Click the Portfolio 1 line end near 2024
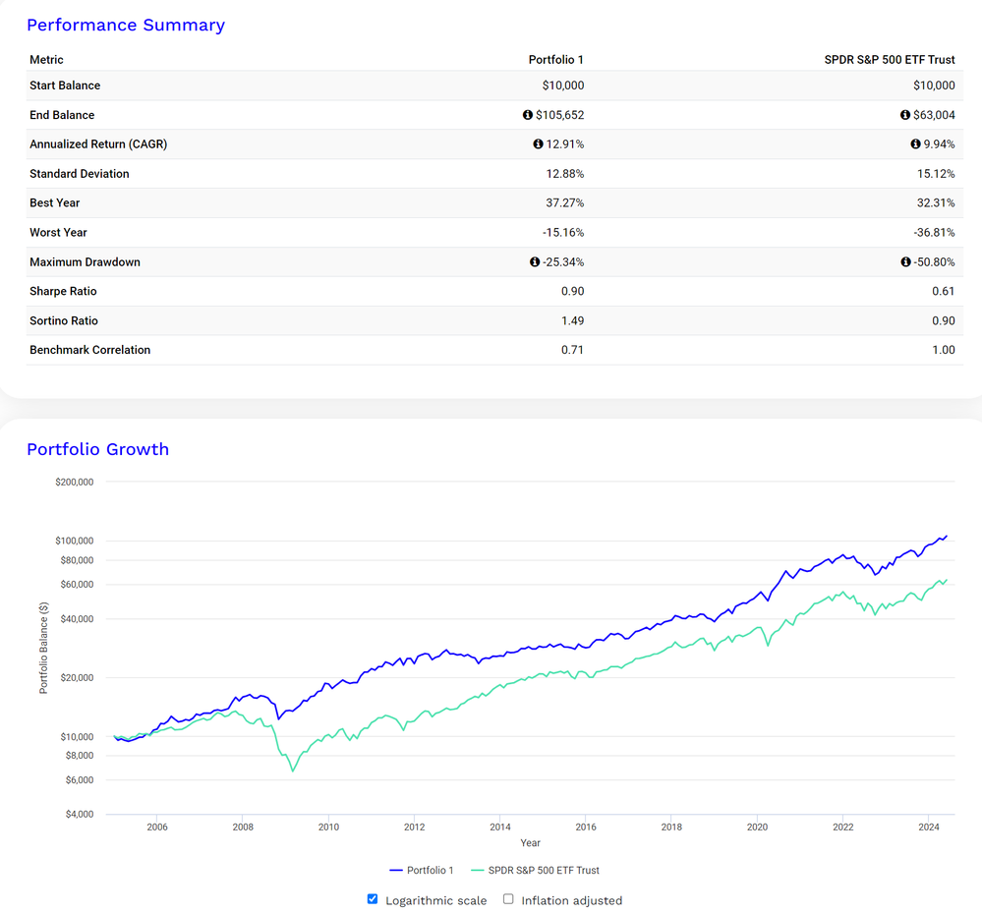The width and height of the screenshot is (982, 914). [947, 537]
